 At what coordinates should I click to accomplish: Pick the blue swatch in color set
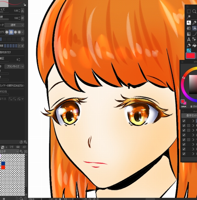[x=3, y=163]
